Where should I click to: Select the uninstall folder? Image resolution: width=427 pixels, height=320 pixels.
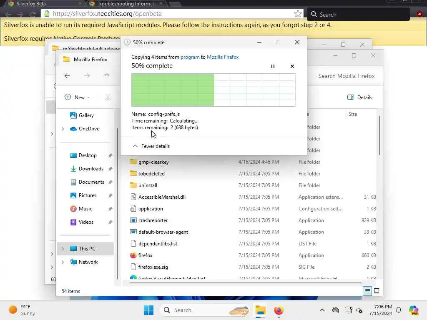pos(148,185)
